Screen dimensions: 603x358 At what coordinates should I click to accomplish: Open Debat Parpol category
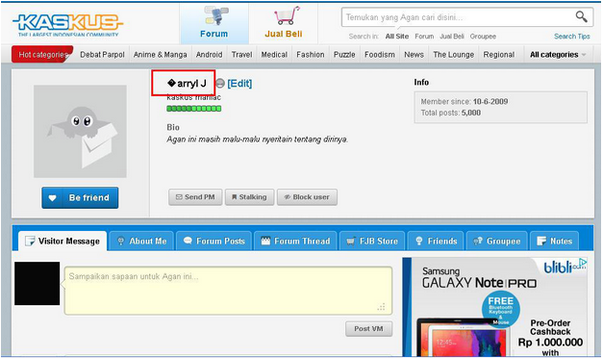pyautogui.click(x=102, y=55)
